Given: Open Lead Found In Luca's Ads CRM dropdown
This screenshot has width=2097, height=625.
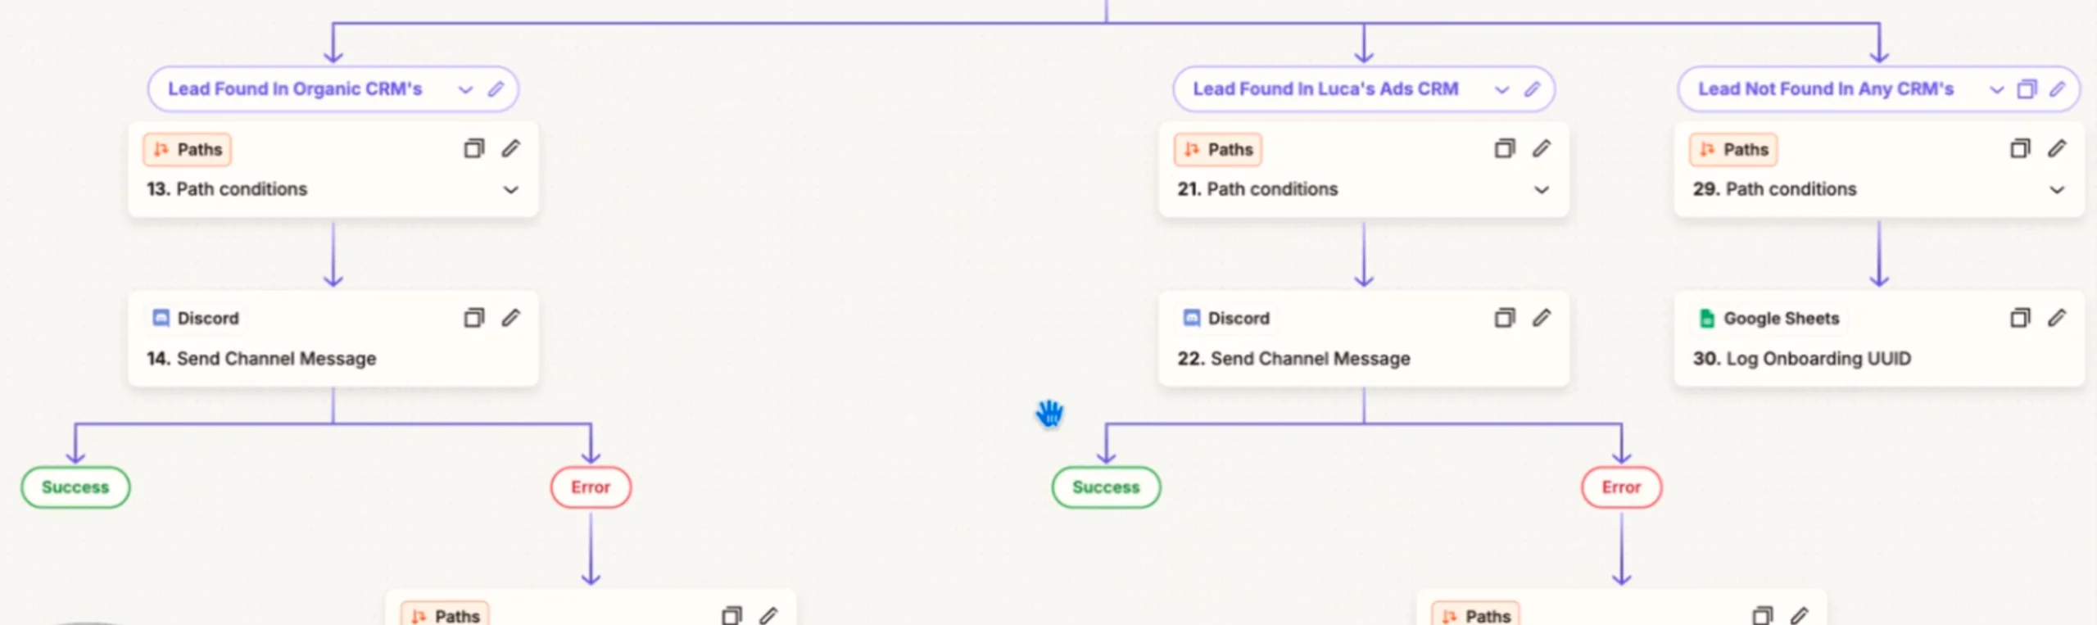Looking at the screenshot, I should coord(1501,89).
